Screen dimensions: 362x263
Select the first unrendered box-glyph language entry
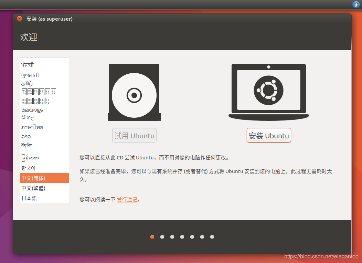click(44, 92)
